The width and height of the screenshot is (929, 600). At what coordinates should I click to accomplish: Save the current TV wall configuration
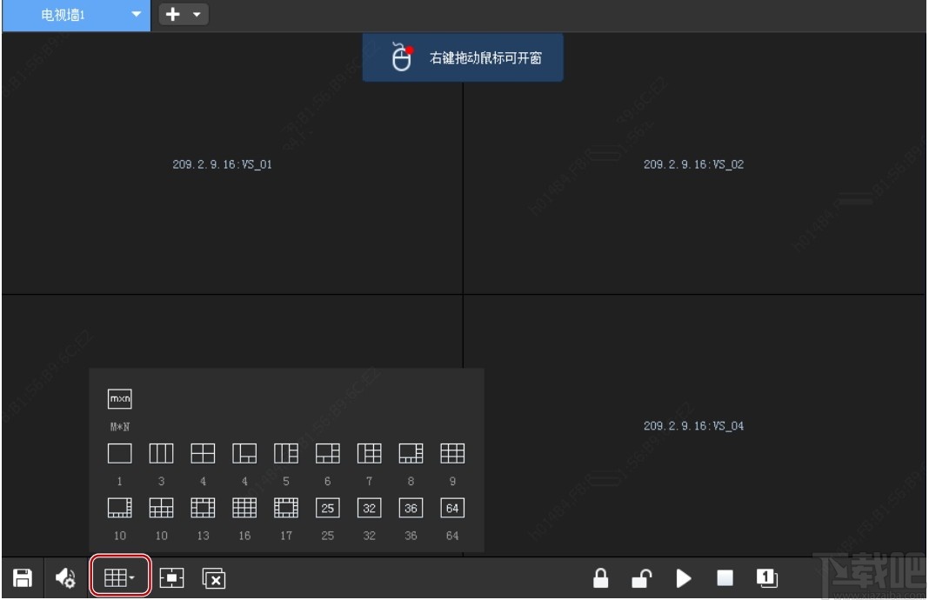pyautogui.click(x=22, y=577)
